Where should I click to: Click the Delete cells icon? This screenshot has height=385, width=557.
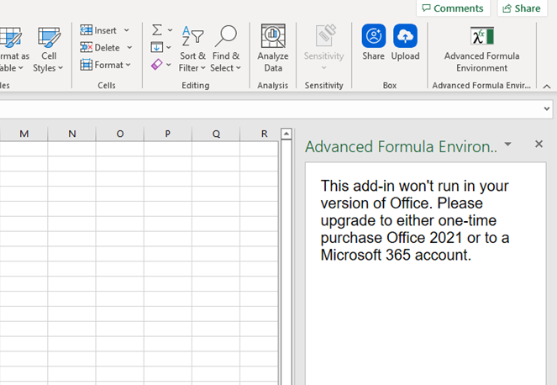click(86, 47)
